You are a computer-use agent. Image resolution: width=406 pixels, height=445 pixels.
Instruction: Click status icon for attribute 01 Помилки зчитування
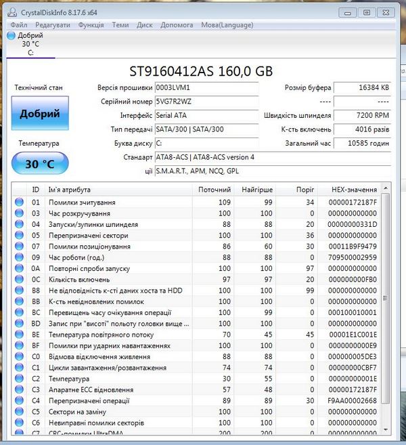point(20,203)
